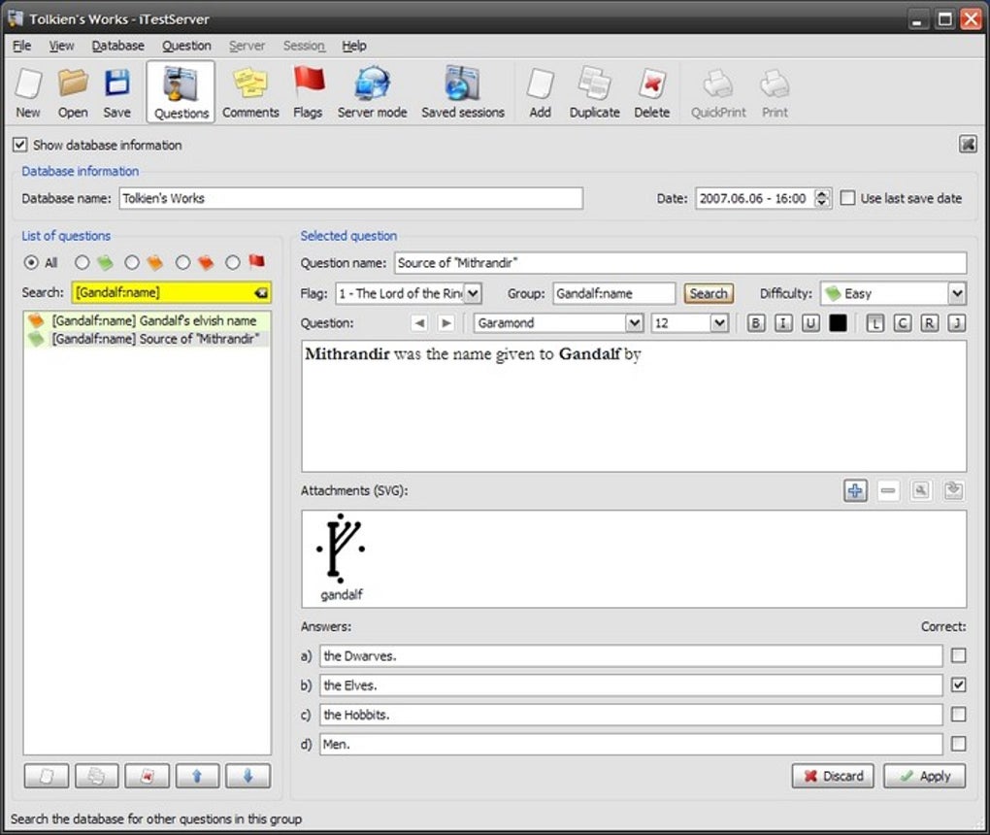Open the Flag dropdown

(473, 293)
